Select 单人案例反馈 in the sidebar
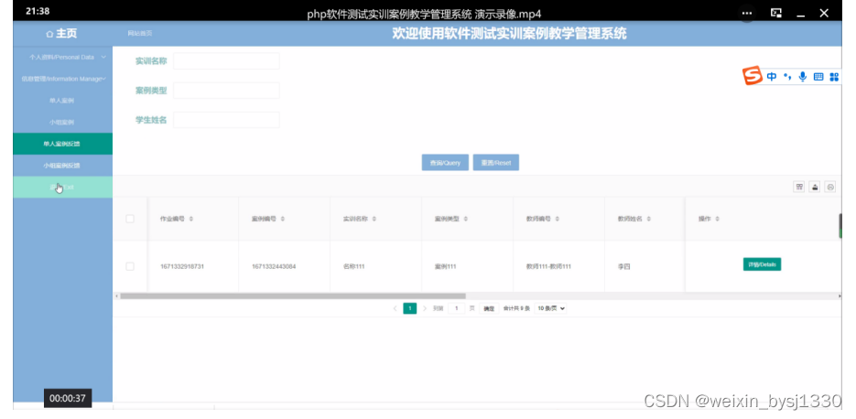Screen dimensions: 856x419 (61, 144)
